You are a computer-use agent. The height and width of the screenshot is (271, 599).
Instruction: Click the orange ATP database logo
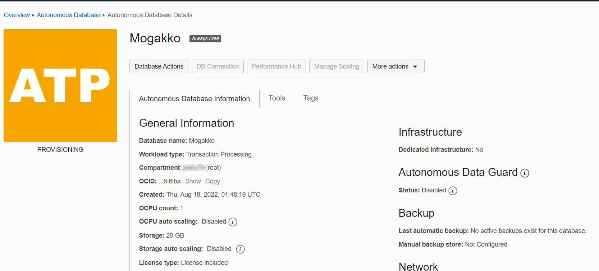tap(60, 85)
